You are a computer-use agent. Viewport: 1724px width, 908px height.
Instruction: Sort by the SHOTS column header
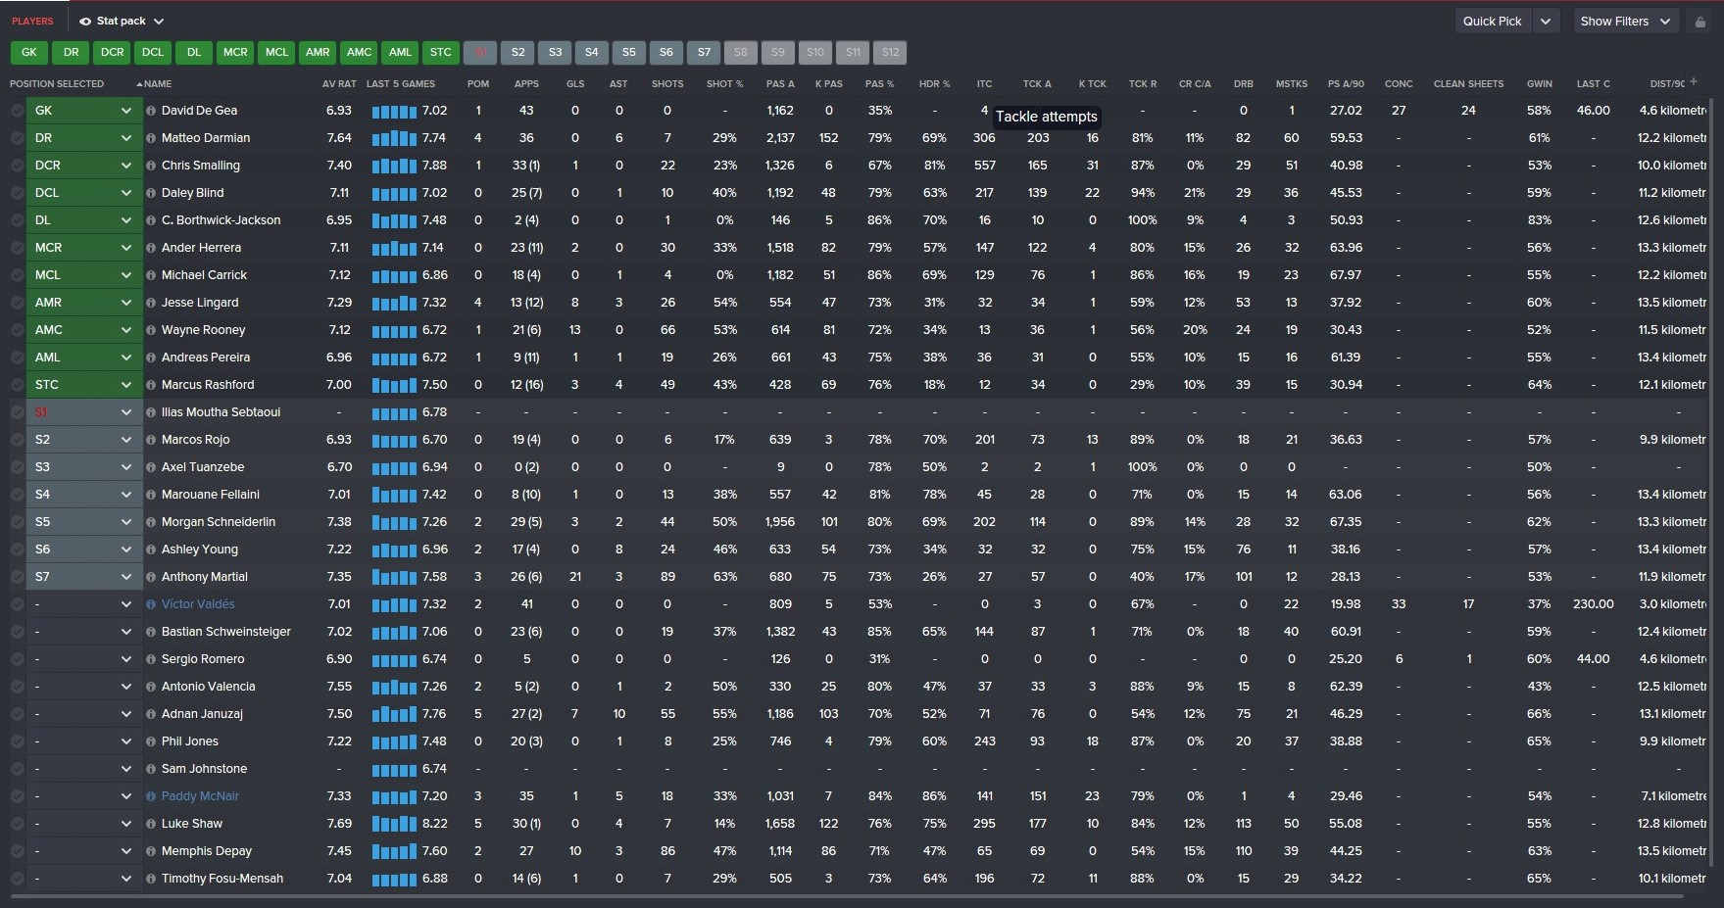coord(667,84)
